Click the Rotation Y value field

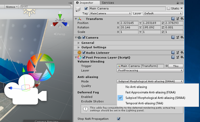(151, 27)
